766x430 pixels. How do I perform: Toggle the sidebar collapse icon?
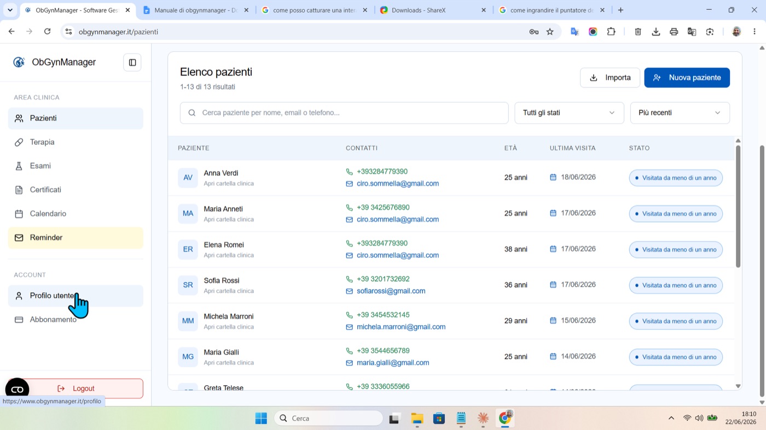coord(132,62)
